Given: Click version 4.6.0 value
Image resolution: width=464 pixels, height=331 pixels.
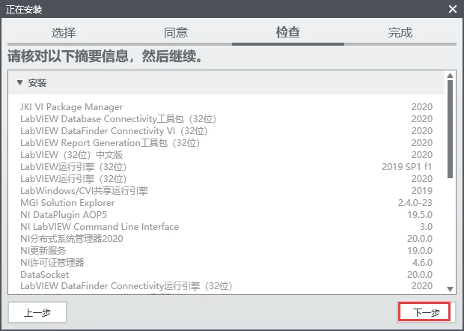Looking at the screenshot, I should (x=422, y=263).
